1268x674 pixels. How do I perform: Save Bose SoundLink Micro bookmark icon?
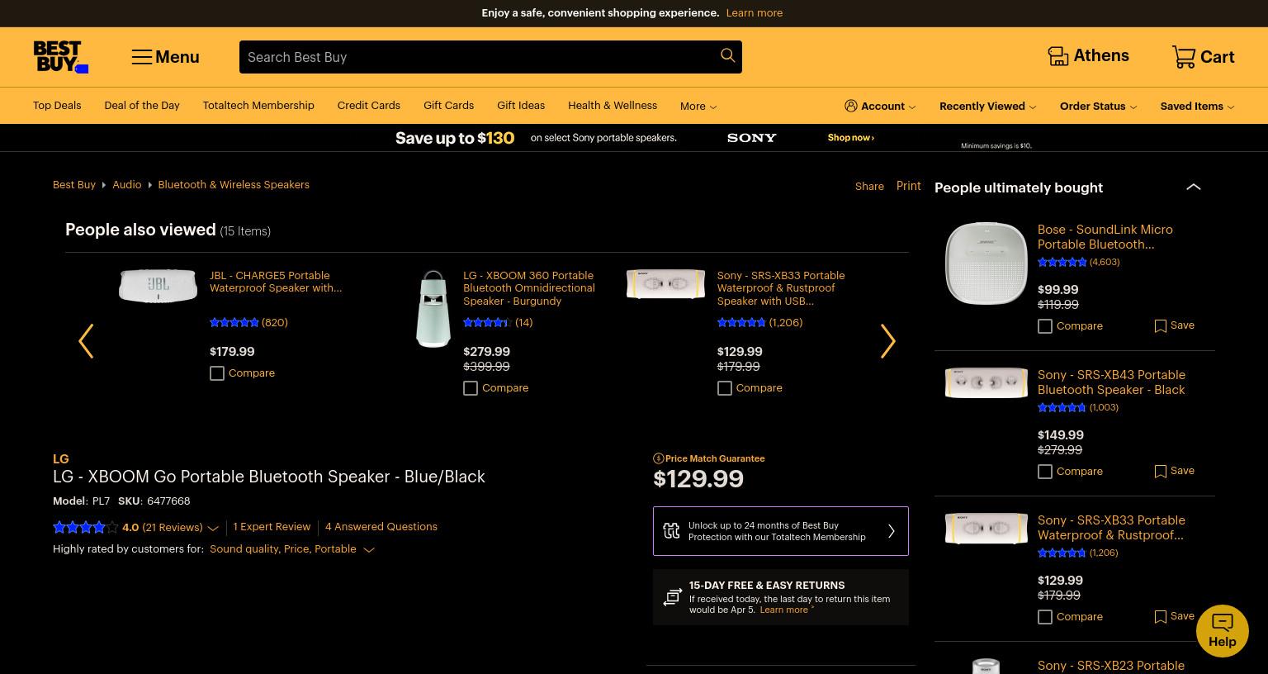1160,325
